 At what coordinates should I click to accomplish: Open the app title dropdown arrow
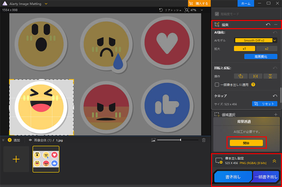coord(46,3)
